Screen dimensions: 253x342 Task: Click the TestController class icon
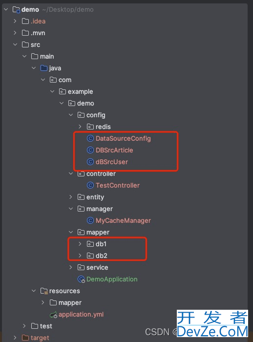[x=90, y=185]
